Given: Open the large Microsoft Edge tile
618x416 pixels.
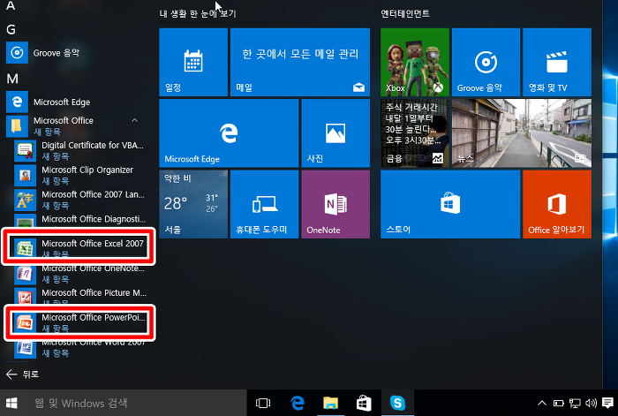Looking at the screenshot, I should 229,132.
